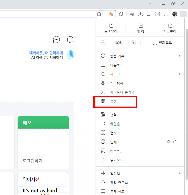This screenshot has width=188, height=195.
Task: Select 인쇄 print menu item
Action: click(140, 142)
